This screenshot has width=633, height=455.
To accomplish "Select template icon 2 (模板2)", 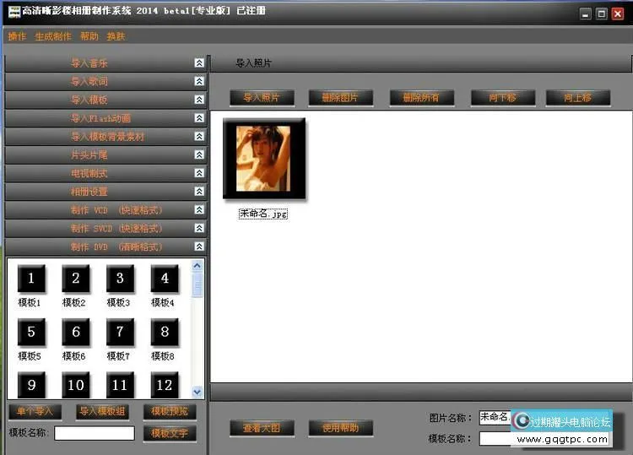I will click(x=75, y=278).
